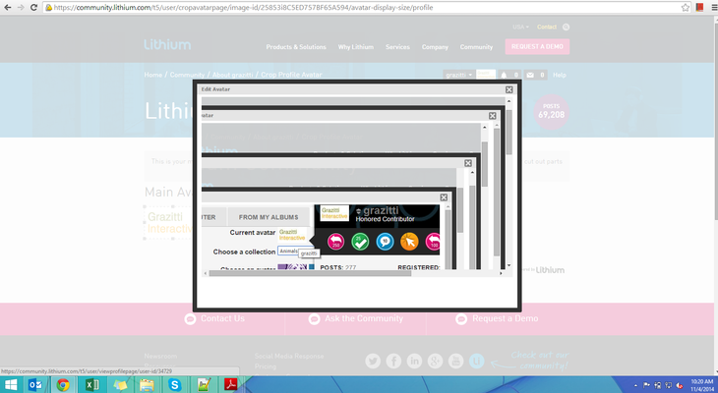Open Outlook from the taskbar

click(x=35, y=385)
